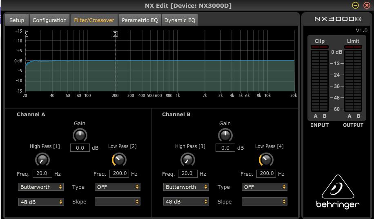Click the Behringer logo
374x219 pixels.
pos(337,192)
